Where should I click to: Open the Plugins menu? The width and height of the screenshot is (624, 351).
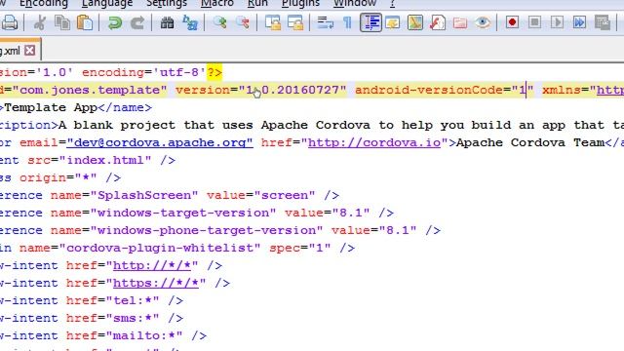300,4
